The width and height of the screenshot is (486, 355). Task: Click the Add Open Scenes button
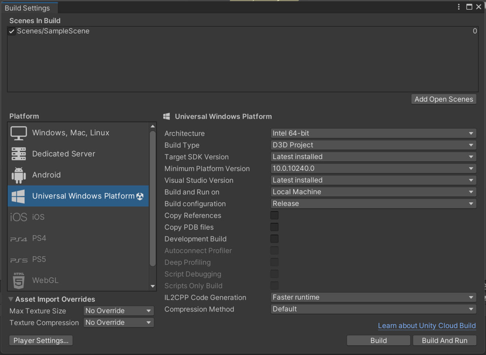tap(444, 99)
